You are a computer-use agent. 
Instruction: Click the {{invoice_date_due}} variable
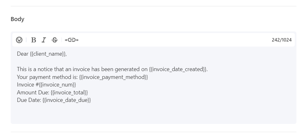point(67,100)
